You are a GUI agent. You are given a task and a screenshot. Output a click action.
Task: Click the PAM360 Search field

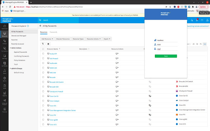tap(58, 20)
